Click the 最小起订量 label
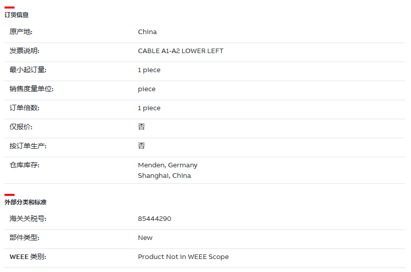The height and width of the screenshot is (272, 411). [x=28, y=70]
